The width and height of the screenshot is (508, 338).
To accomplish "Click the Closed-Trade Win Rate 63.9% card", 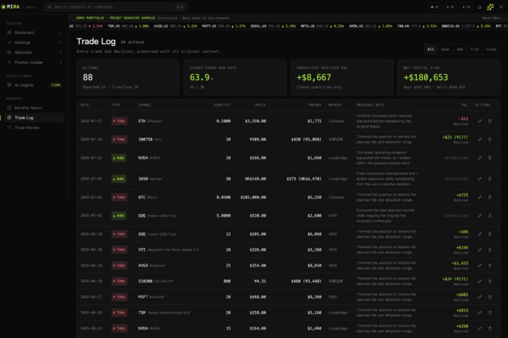I will click(235, 77).
